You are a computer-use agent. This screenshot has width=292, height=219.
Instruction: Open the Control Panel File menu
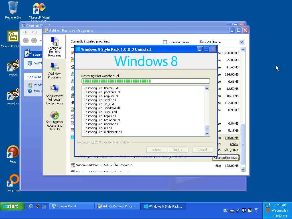click(x=25, y=32)
